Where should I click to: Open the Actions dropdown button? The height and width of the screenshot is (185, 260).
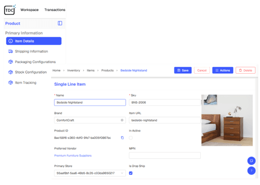223,70
